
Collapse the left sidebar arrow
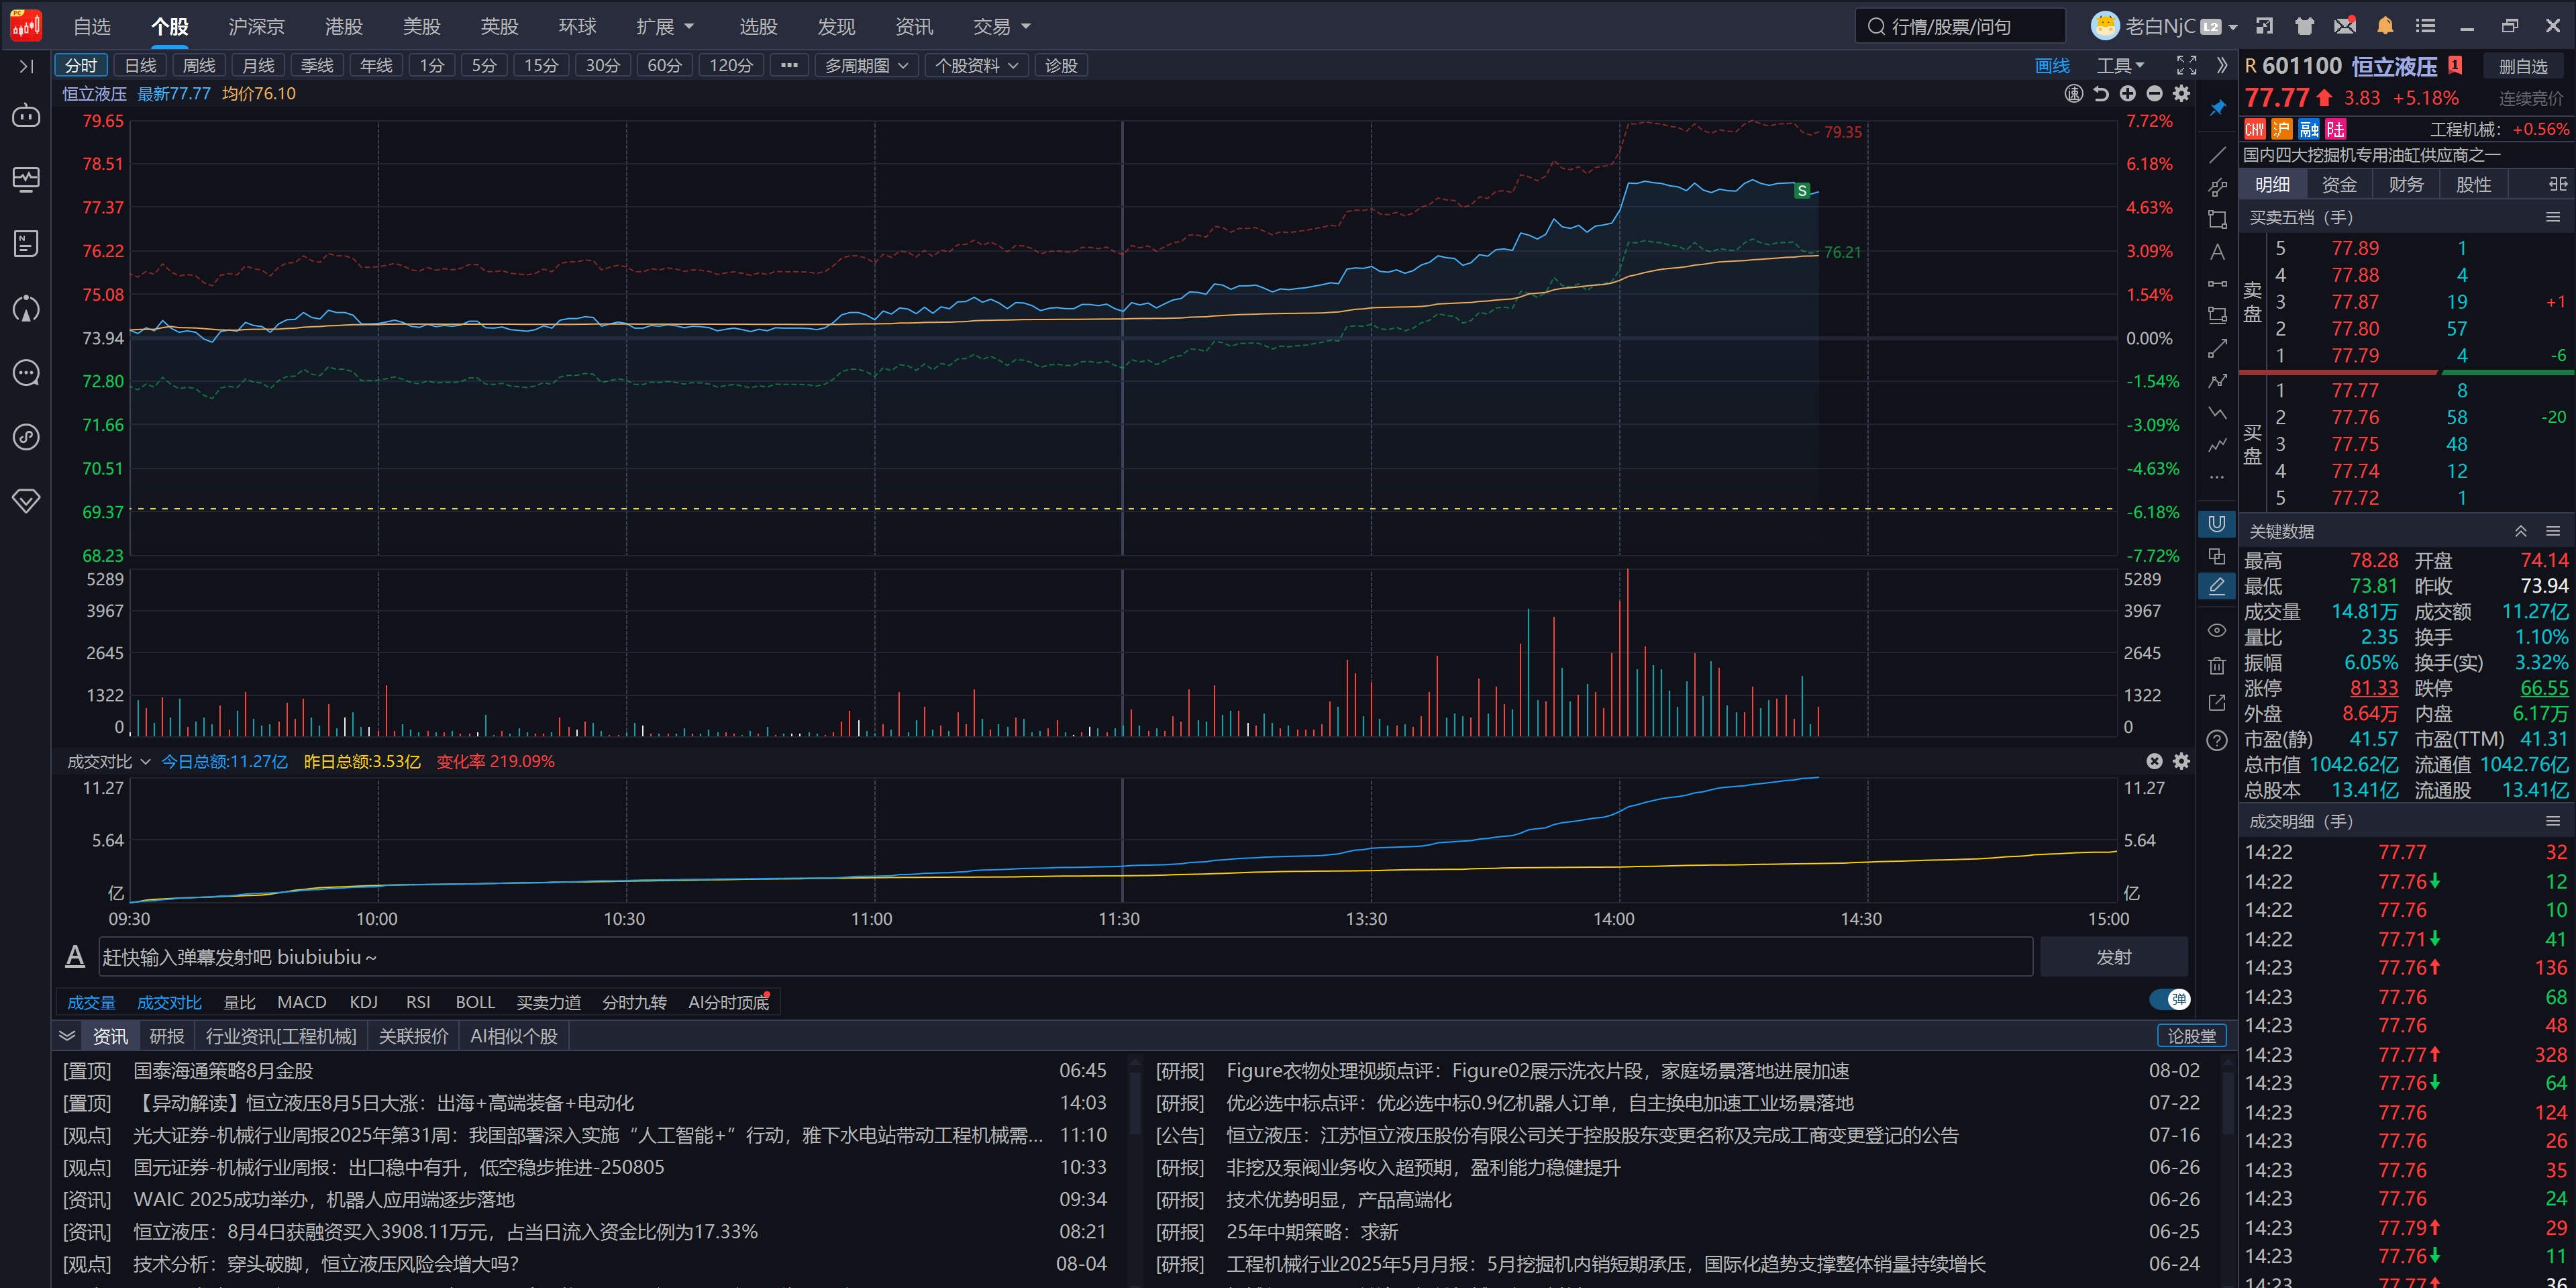26,66
